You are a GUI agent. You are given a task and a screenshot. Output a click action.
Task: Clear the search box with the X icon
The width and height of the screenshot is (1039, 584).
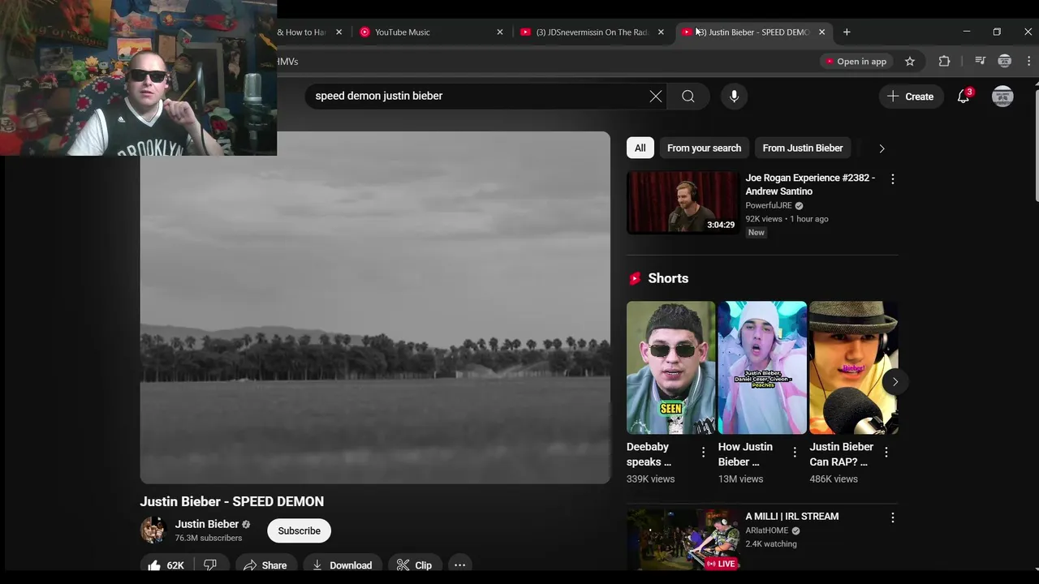(656, 97)
